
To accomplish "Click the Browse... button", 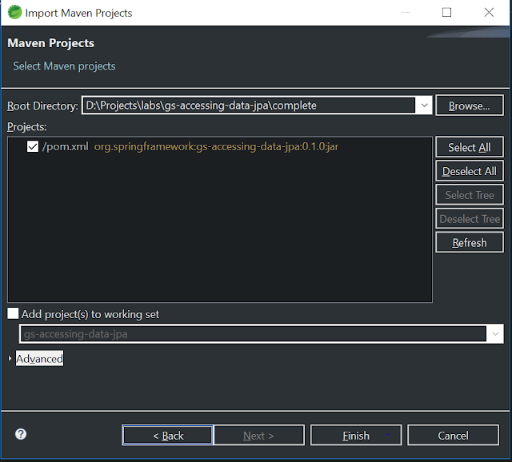I will pyautogui.click(x=470, y=106).
